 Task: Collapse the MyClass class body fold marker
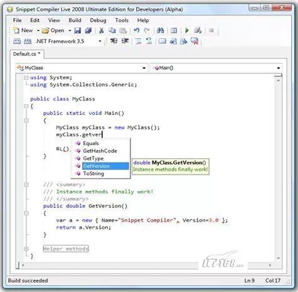point(26,106)
